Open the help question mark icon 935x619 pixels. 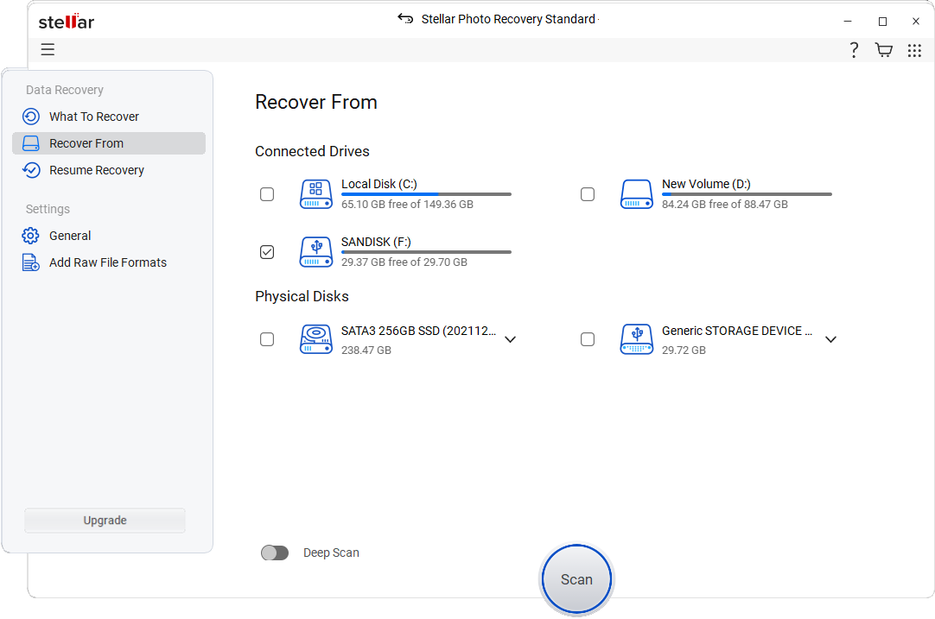[854, 50]
